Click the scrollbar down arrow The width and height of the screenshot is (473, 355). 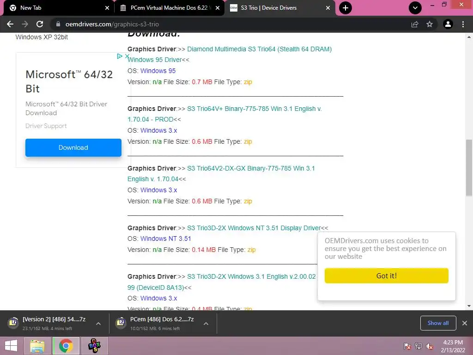pyautogui.click(x=469, y=306)
